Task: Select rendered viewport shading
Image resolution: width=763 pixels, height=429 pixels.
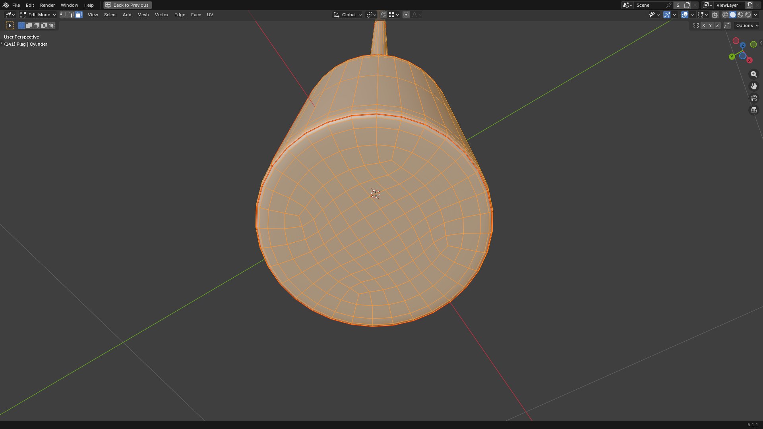Action: pos(748,15)
